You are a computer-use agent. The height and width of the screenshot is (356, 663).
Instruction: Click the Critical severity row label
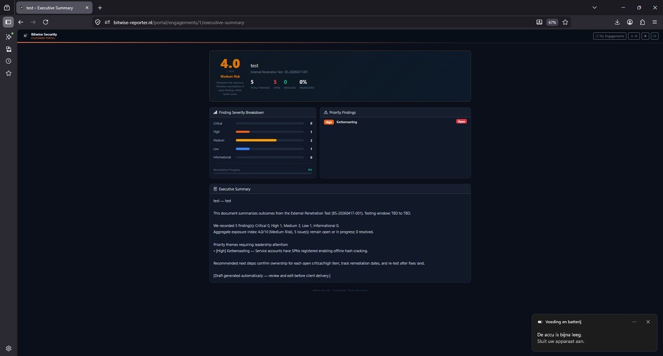218,123
